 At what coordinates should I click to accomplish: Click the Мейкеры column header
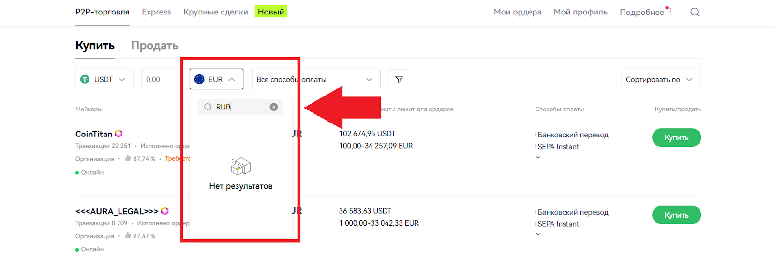tap(89, 109)
